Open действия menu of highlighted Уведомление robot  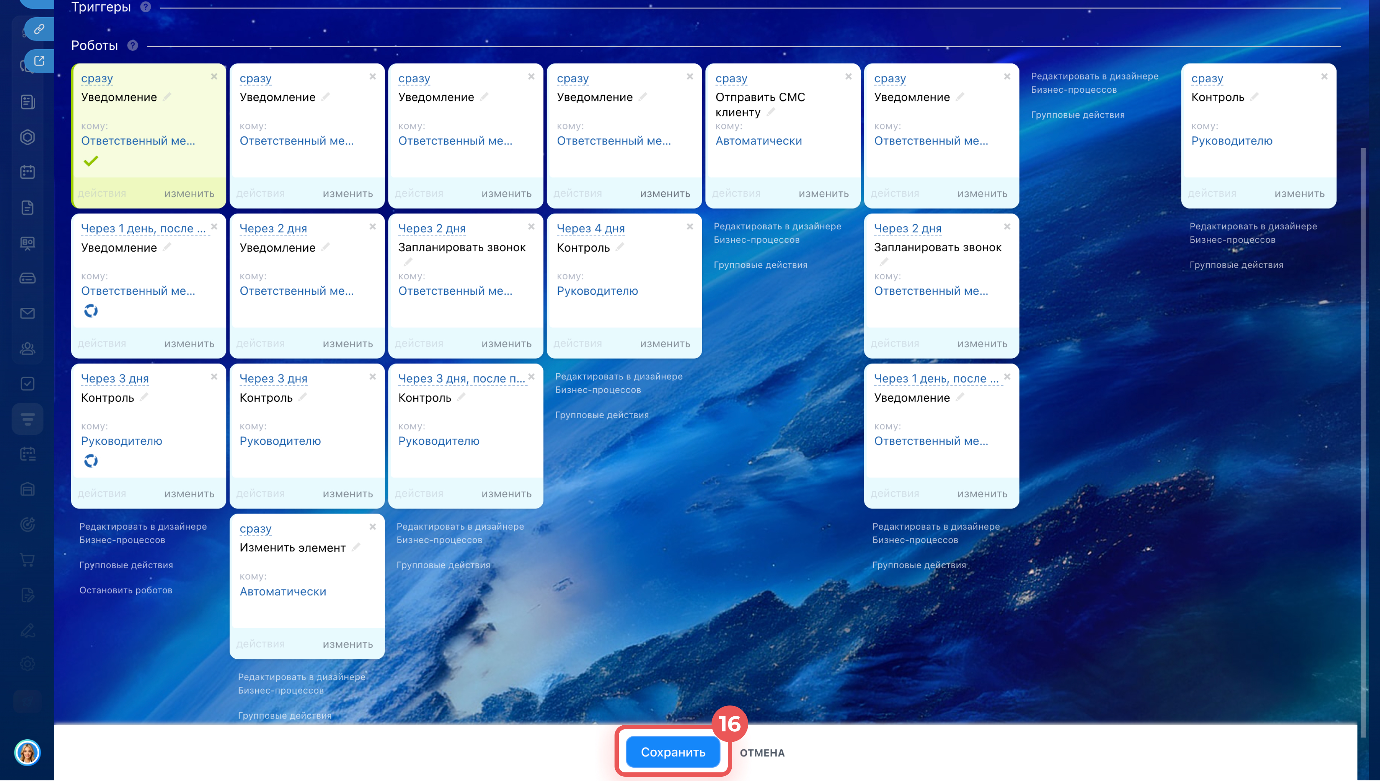pyautogui.click(x=102, y=194)
